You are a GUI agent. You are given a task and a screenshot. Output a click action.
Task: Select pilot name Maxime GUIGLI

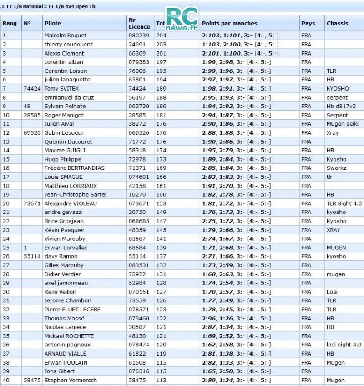[65, 150]
